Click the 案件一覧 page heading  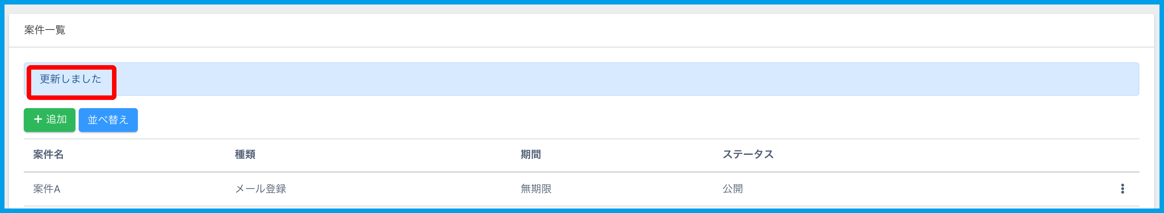pyautogui.click(x=45, y=30)
